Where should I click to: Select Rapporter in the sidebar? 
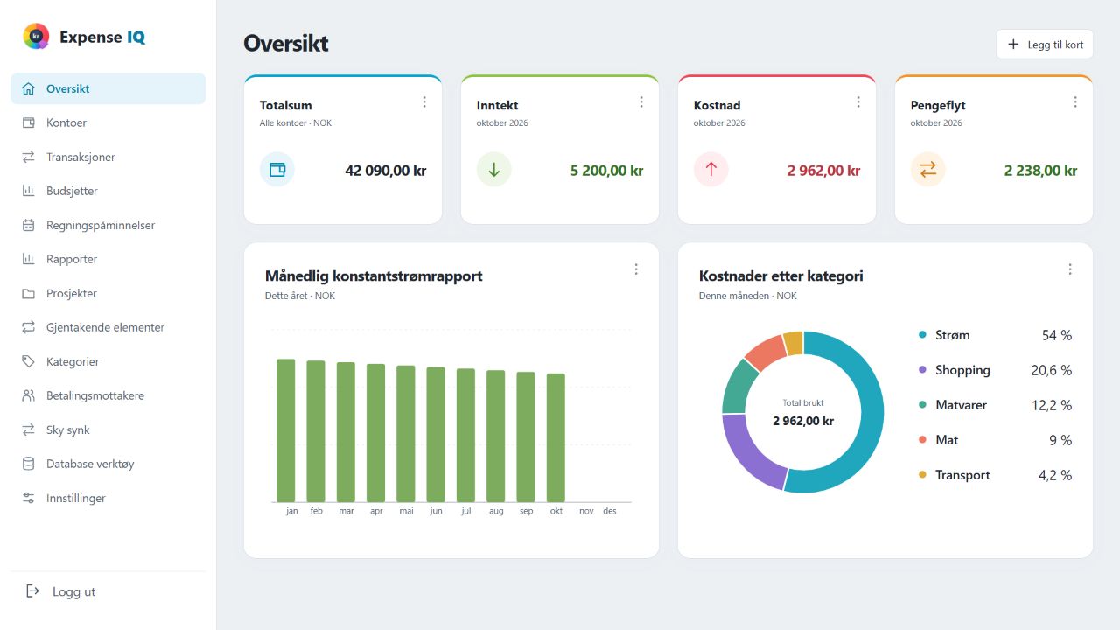[108, 259]
